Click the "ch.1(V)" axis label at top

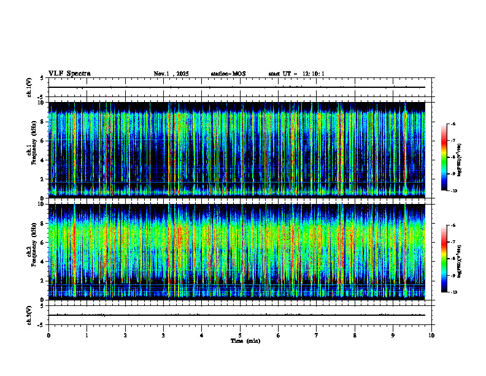click(x=29, y=87)
